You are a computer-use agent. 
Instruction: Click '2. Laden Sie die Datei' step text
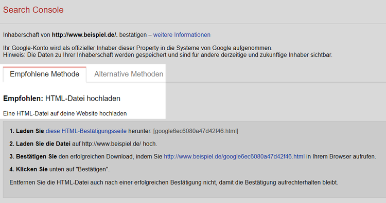pyautogui.click(x=40, y=144)
